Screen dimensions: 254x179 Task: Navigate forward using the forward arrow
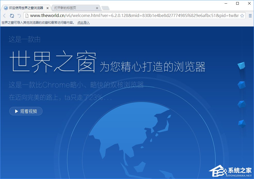[x=19, y=16]
